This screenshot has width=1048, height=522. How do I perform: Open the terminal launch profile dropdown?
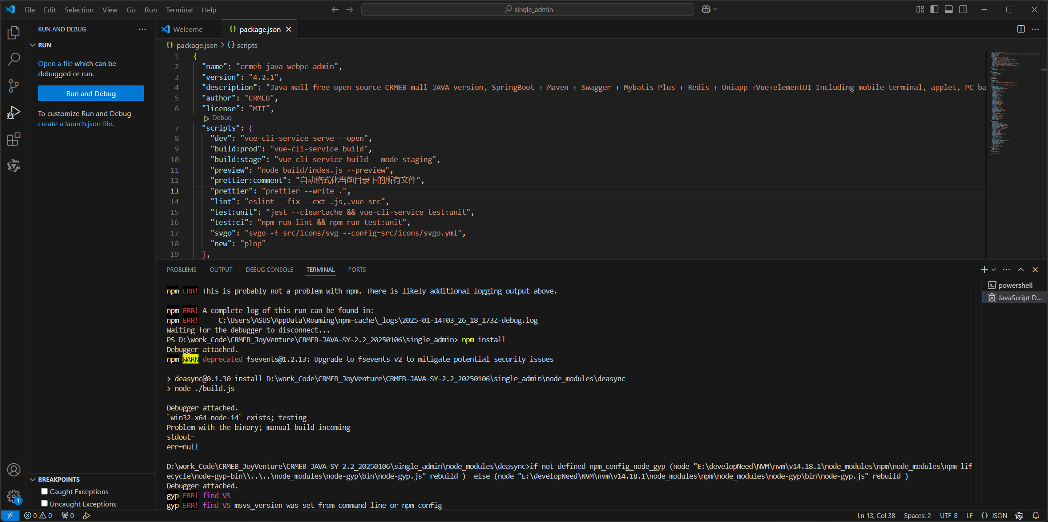click(993, 270)
